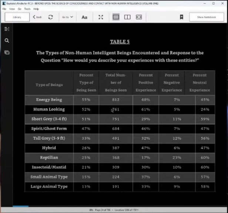This screenshot has height=213, width=228.
Task: Click the Library button
Action: point(17,17)
